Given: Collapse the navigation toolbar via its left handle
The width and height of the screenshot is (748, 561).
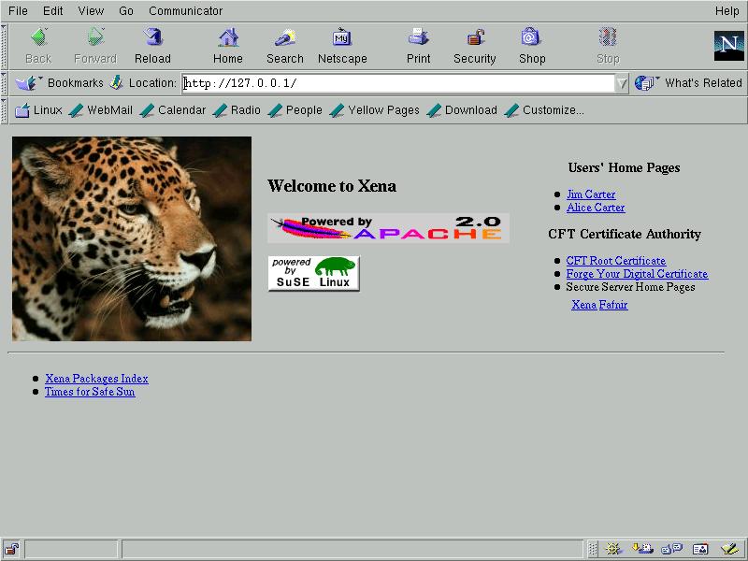Looking at the screenshot, I should click(x=5, y=45).
